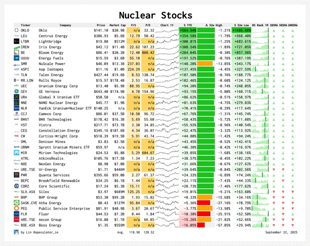Click the Market Cap column header
Screen dimensions: 310x246
(118, 25)
